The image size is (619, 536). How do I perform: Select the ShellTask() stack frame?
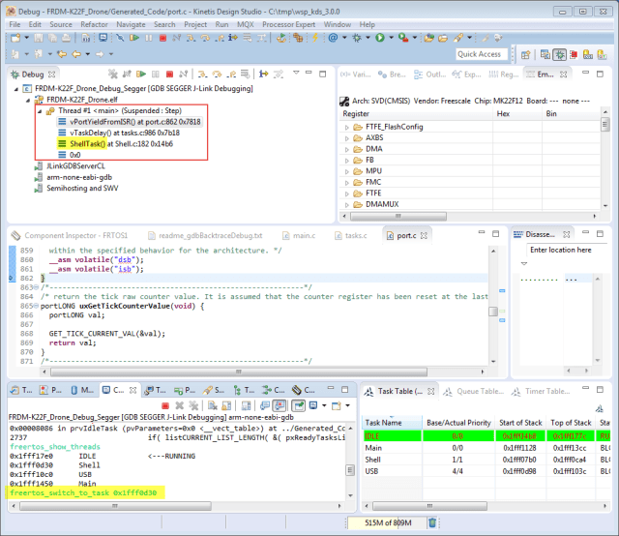tap(88, 143)
